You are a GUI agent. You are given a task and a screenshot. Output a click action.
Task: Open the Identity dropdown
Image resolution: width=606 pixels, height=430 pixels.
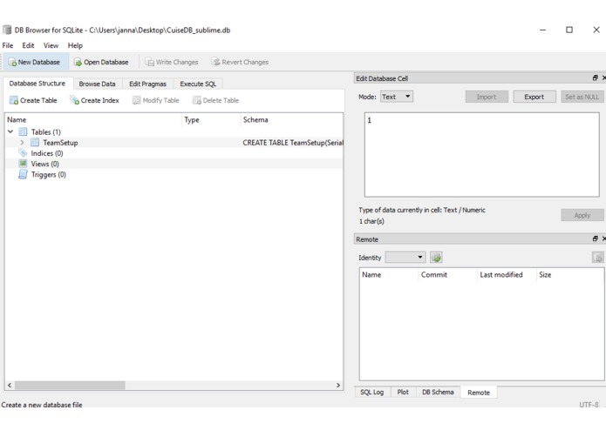coord(405,258)
